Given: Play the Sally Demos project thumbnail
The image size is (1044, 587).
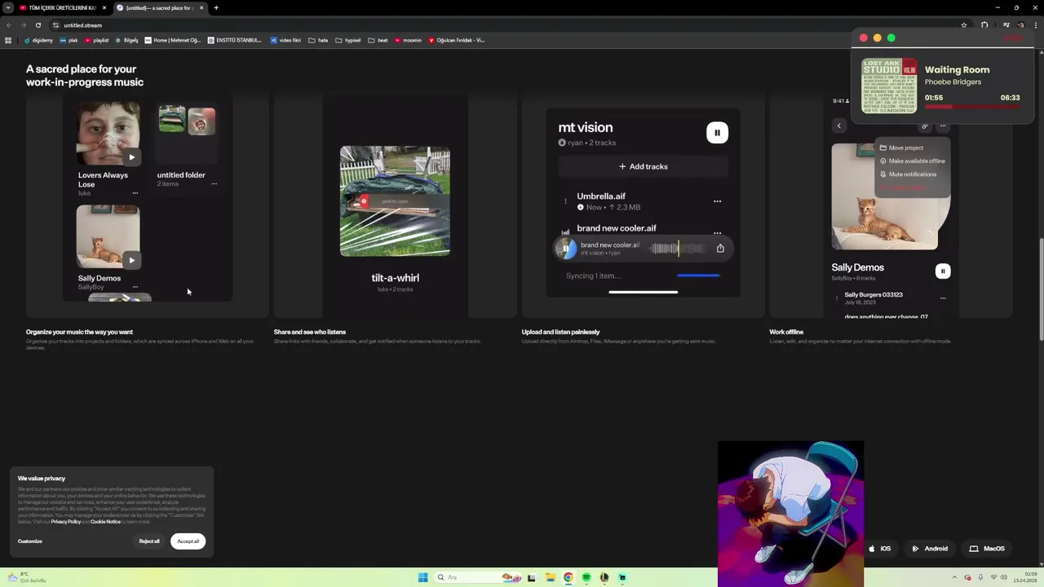Looking at the screenshot, I should point(131,261).
